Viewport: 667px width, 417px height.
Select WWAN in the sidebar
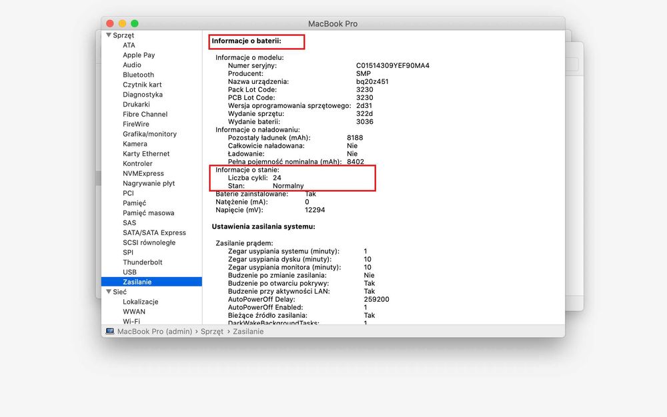tap(134, 311)
